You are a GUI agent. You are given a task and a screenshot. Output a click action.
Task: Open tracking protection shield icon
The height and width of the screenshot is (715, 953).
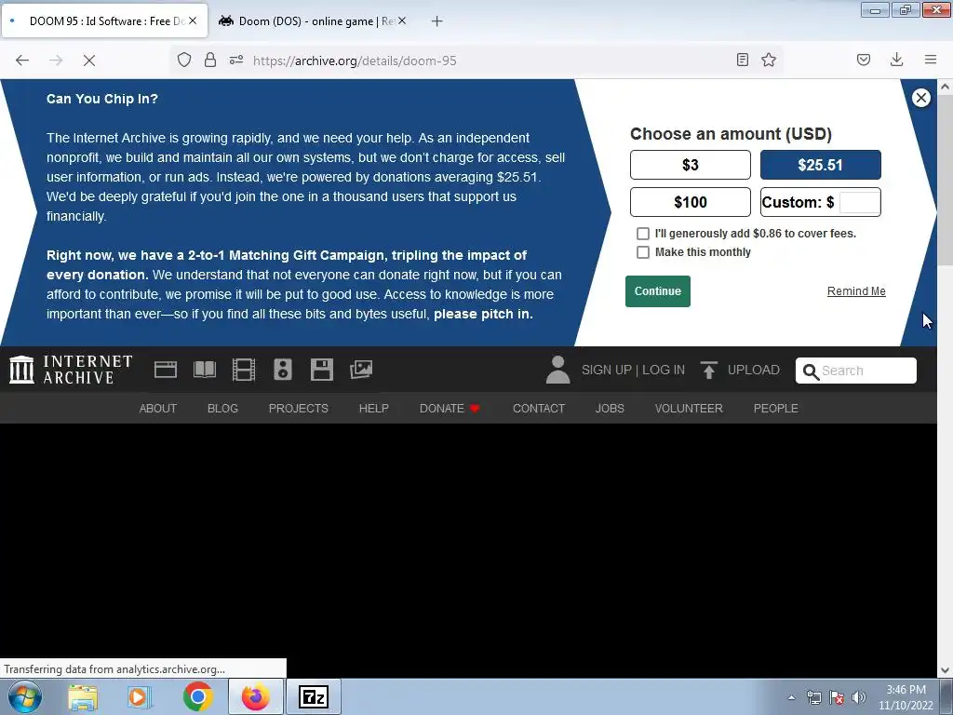pos(184,60)
